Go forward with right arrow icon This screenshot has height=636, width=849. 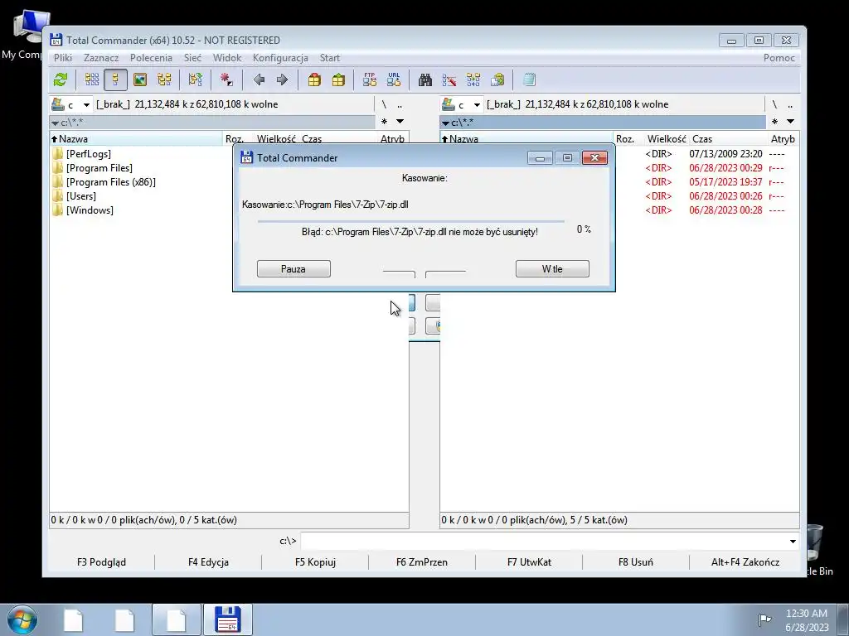[282, 80]
